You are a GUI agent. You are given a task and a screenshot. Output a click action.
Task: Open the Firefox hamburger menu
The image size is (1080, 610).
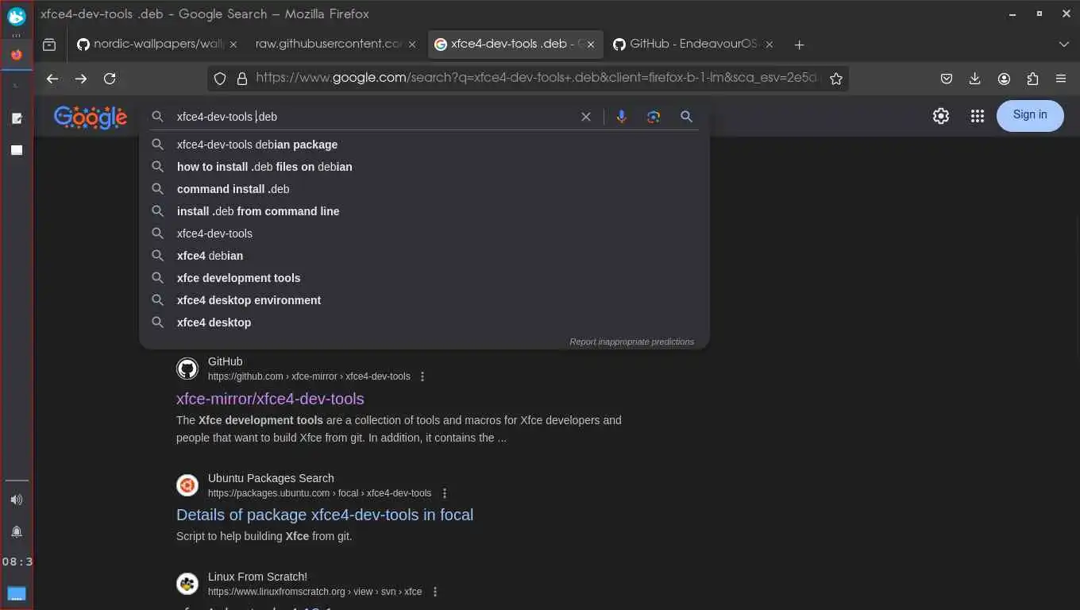1061,79
